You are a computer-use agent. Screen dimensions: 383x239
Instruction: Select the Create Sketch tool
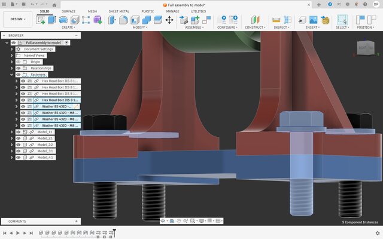pos(41,20)
